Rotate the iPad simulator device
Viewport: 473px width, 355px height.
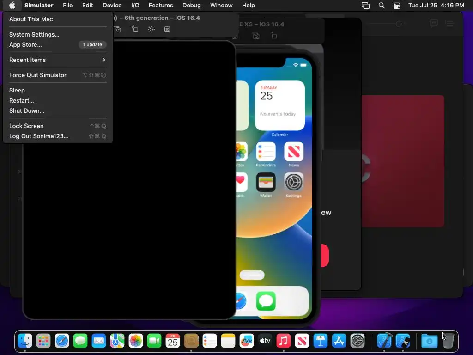click(x=135, y=29)
